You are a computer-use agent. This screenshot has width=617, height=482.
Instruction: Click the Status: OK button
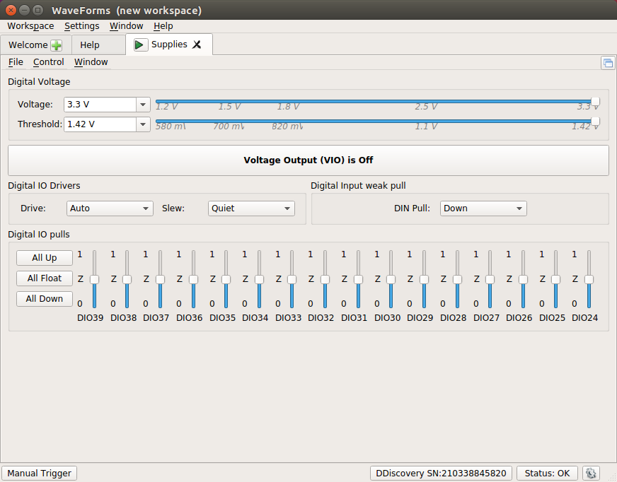pos(547,473)
